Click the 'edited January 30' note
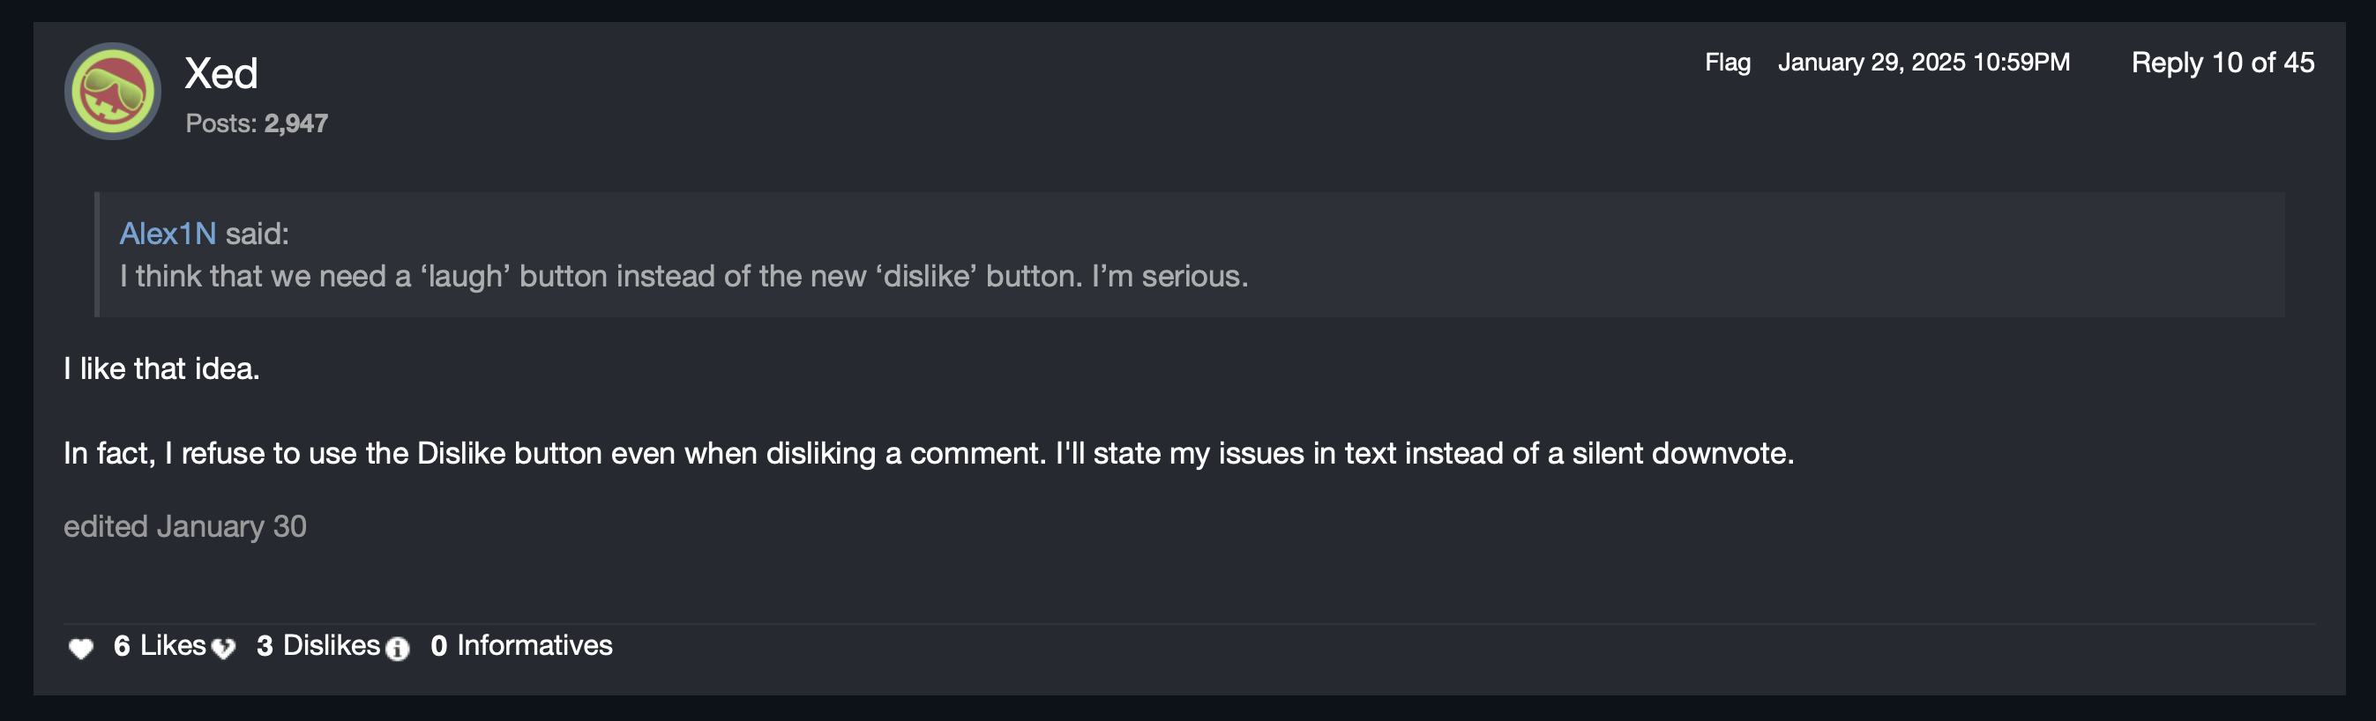2376x721 pixels. click(184, 526)
